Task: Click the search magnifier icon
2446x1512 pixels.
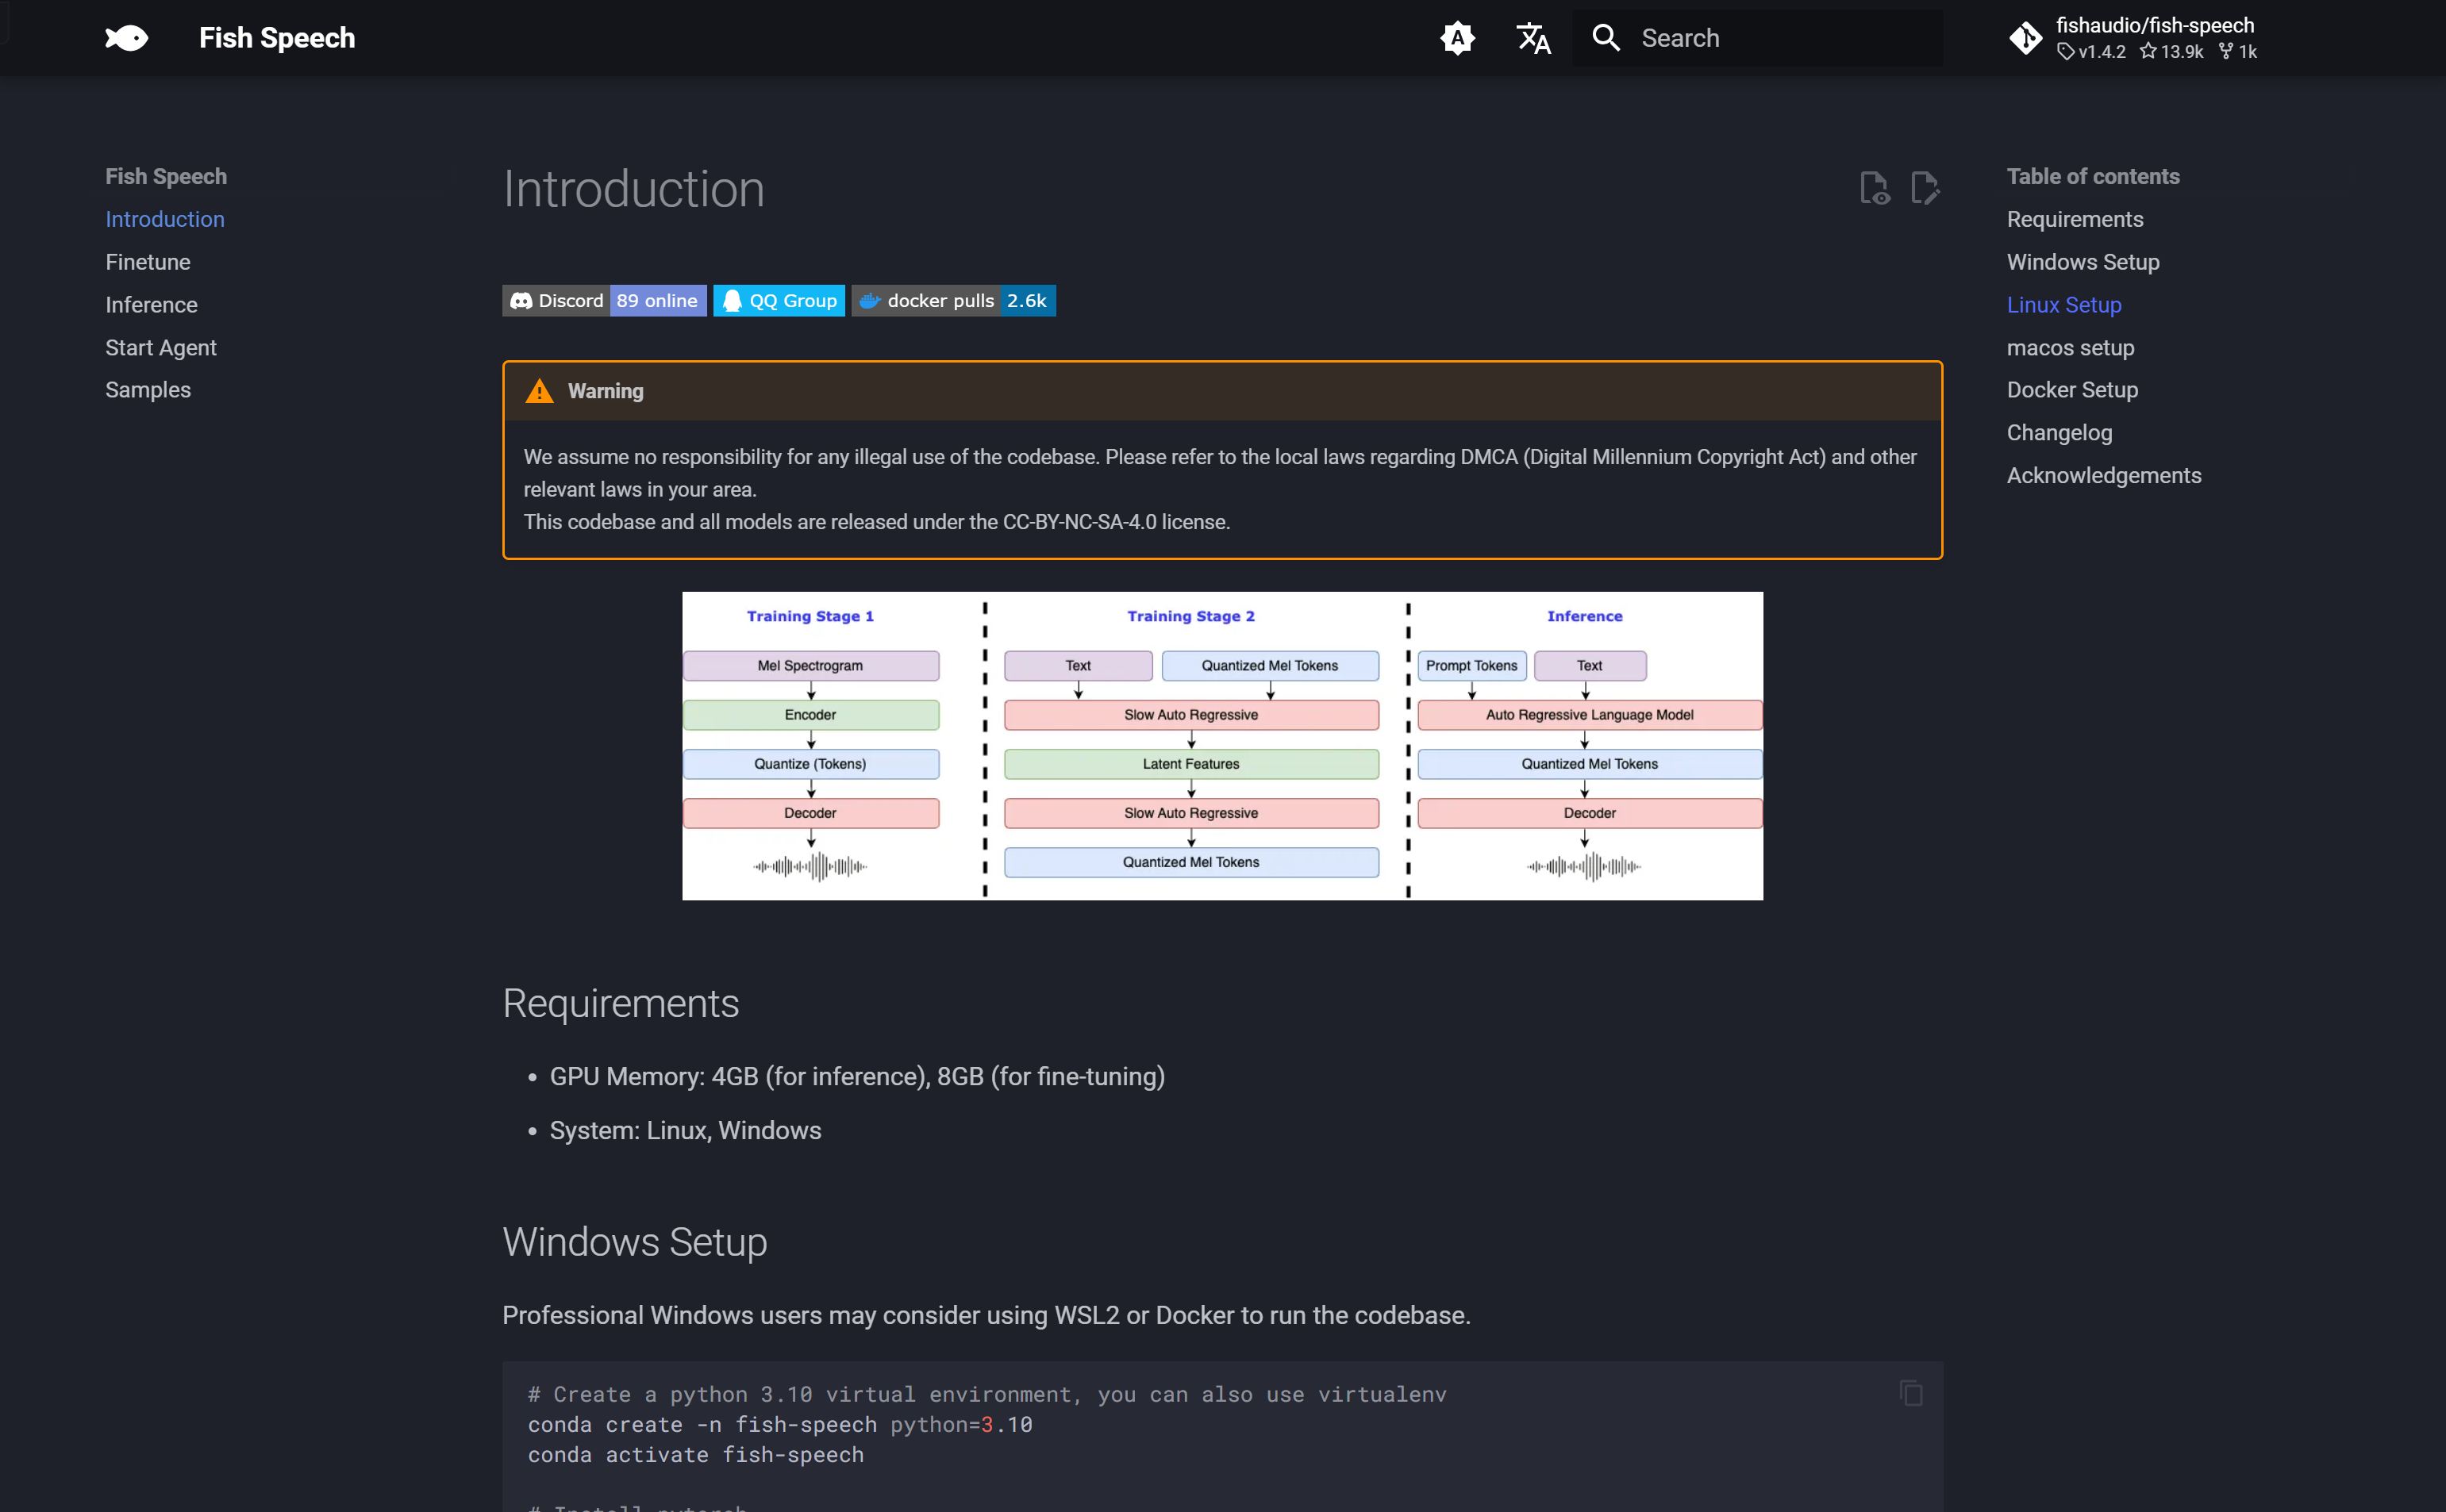Action: pyautogui.click(x=1606, y=38)
